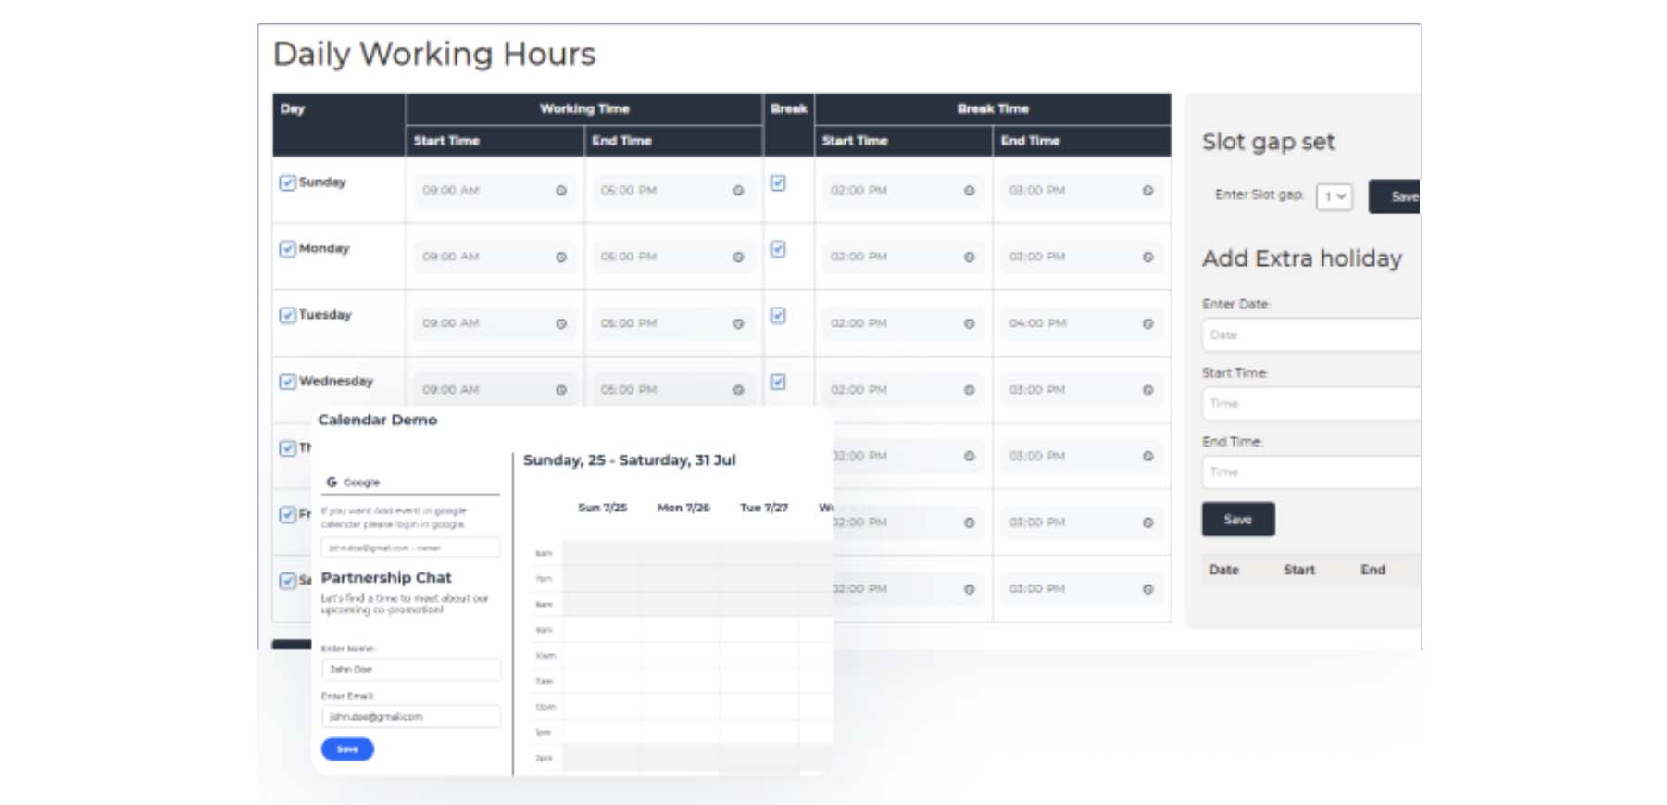This screenshot has width=1667, height=805.
Task: Click the Google logo in Calendar Demo
Action: click(332, 482)
